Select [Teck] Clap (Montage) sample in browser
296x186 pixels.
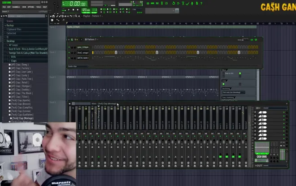click(23, 118)
